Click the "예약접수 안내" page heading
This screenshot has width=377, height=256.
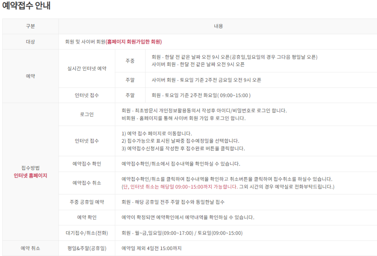point(26,6)
